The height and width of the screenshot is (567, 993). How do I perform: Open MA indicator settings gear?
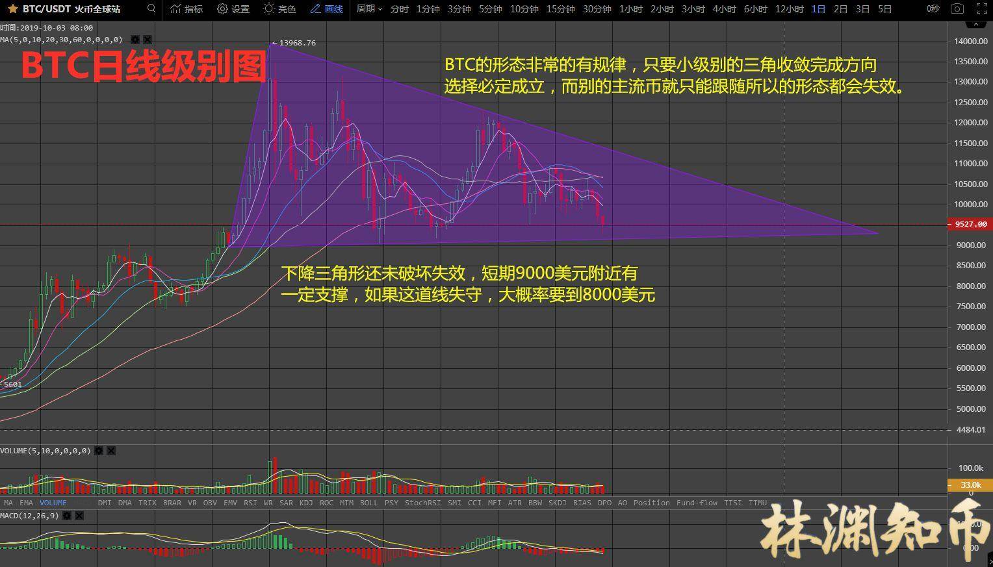pyautogui.click(x=135, y=40)
